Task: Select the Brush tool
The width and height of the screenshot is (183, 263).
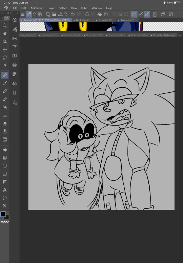Action: pyautogui.click(x=5, y=99)
